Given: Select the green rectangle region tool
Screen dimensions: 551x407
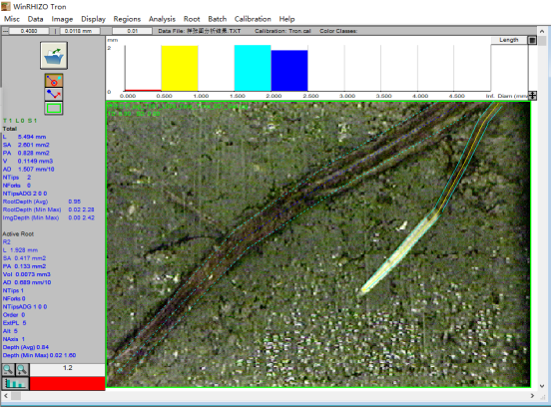Looking at the screenshot, I should click(x=54, y=108).
